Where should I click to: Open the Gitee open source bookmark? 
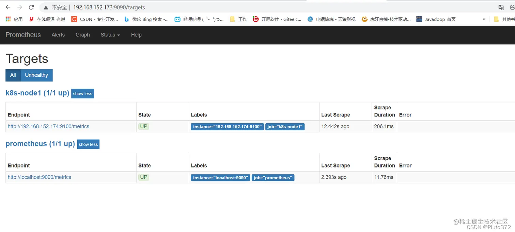[x=277, y=19]
